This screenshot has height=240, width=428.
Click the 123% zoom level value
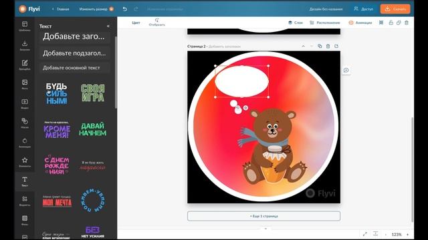[397, 234]
